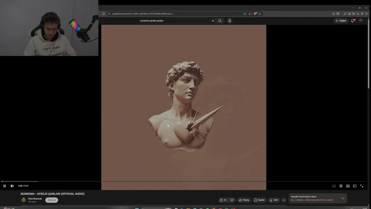Expand the Sonraki: Nasıl Kıydınız Bana mix panel
Image resolution: width=371 pixels, height=209 pixels.
click(343, 199)
